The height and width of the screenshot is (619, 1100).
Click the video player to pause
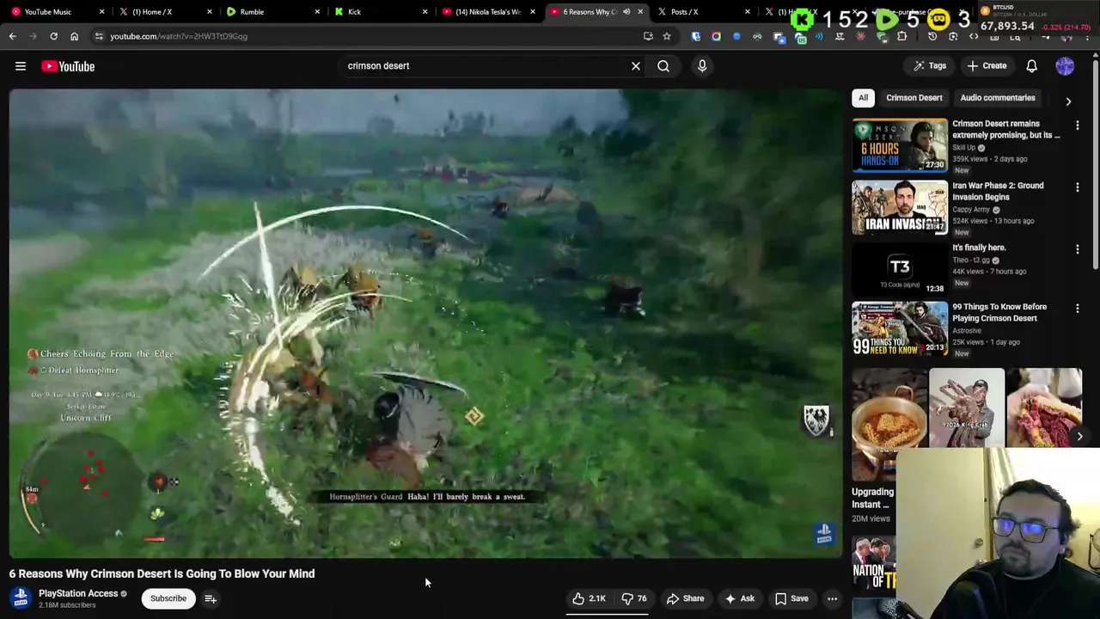425,323
